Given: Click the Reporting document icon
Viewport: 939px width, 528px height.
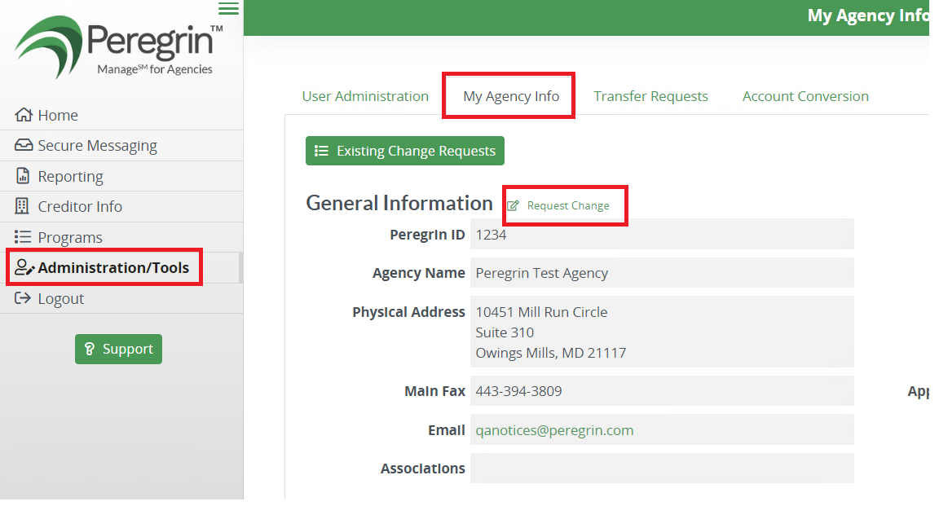Looking at the screenshot, I should [23, 175].
